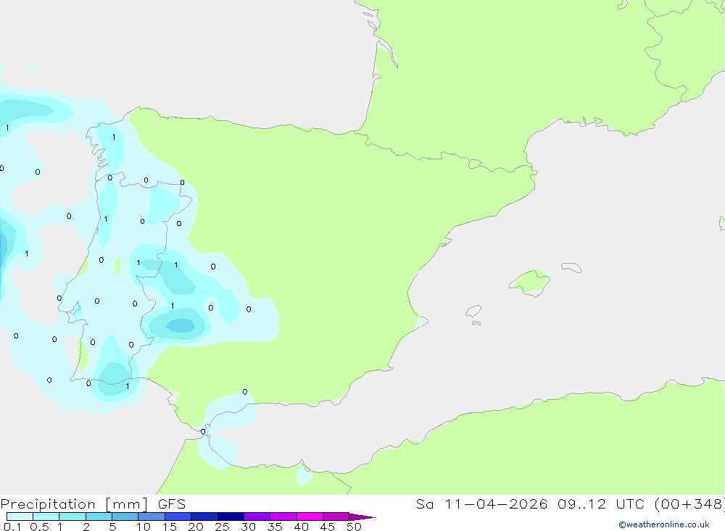Pick the legend swatch between 40 and 45
This screenshot has width=725, height=531.
(x=310, y=517)
